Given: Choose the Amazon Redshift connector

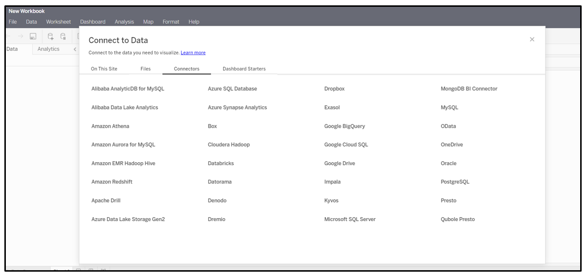Looking at the screenshot, I should point(112,182).
